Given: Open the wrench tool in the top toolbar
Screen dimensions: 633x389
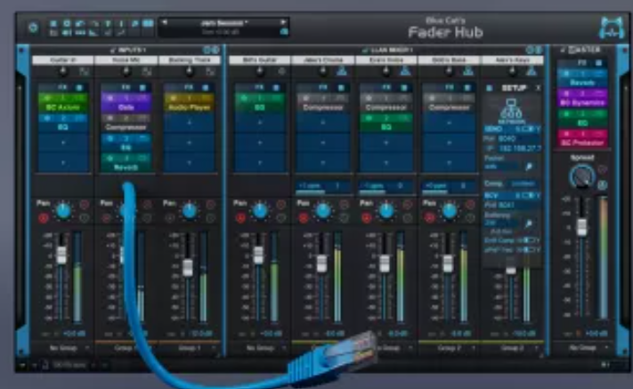Looking at the screenshot, I should 134,24.
